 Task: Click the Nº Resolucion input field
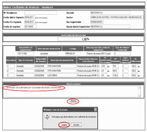tap(41, 13)
